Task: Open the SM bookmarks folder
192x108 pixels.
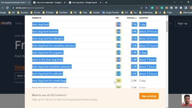Action: 11,13
